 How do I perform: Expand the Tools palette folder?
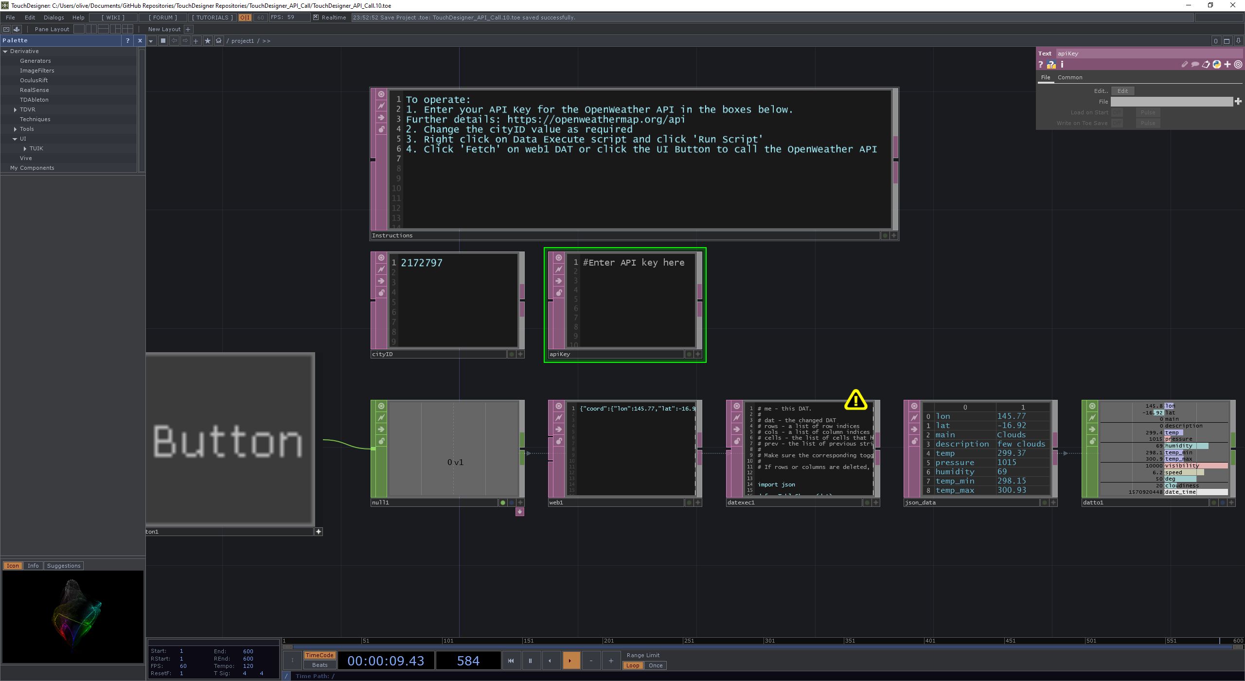(x=15, y=129)
